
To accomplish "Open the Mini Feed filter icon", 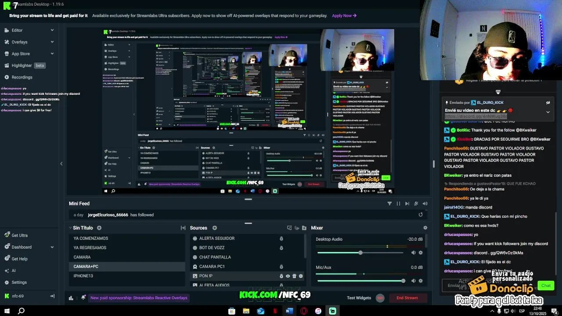I will tap(389, 204).
